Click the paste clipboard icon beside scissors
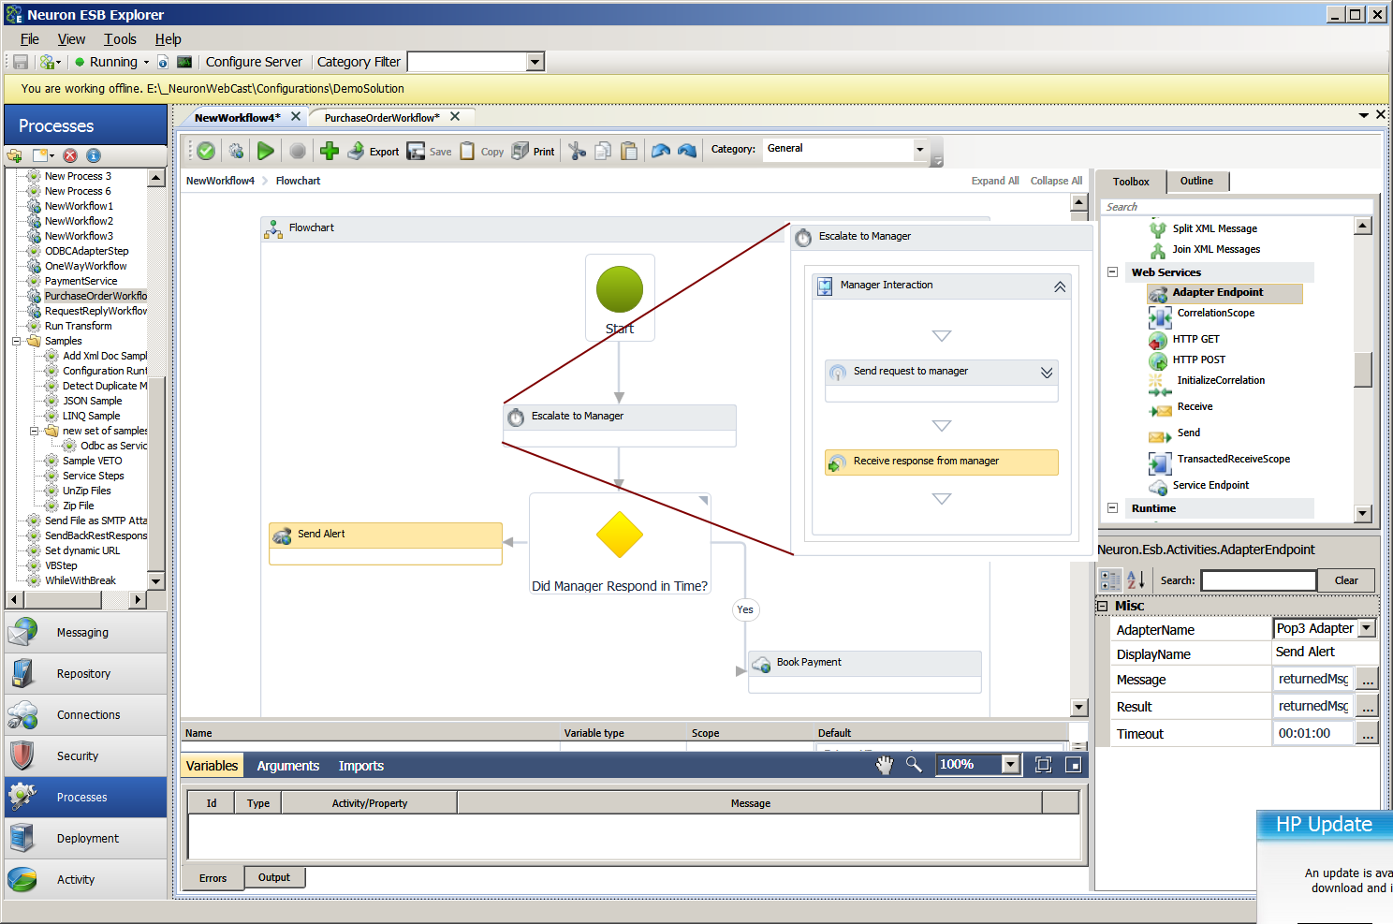This screenshot has height=924, width=1393. click(630, 151)
